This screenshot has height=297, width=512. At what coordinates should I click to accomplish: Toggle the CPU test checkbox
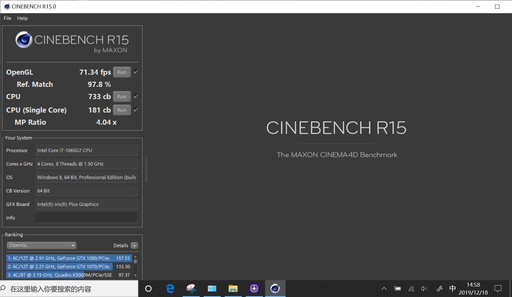click(136, 96)
